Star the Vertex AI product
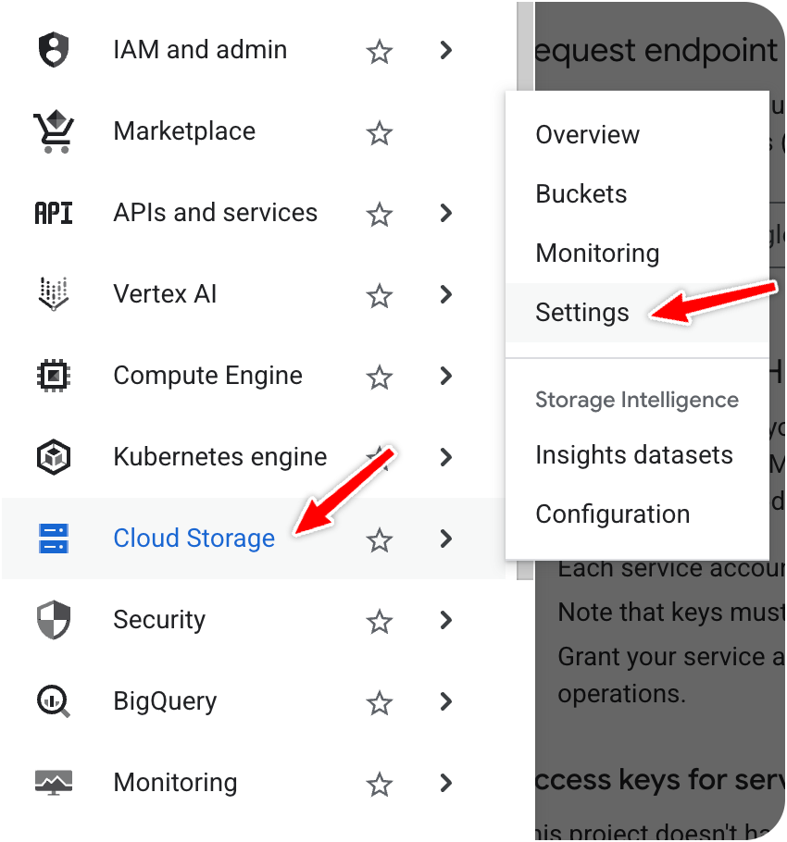This screenshot has width=787, height=842. [380, 296]
